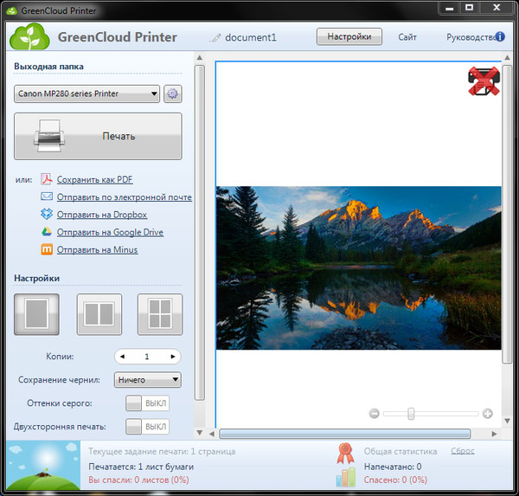Decrease copies with left arrow
Screen dimensions: 519x496
click(x=122, y=356)
